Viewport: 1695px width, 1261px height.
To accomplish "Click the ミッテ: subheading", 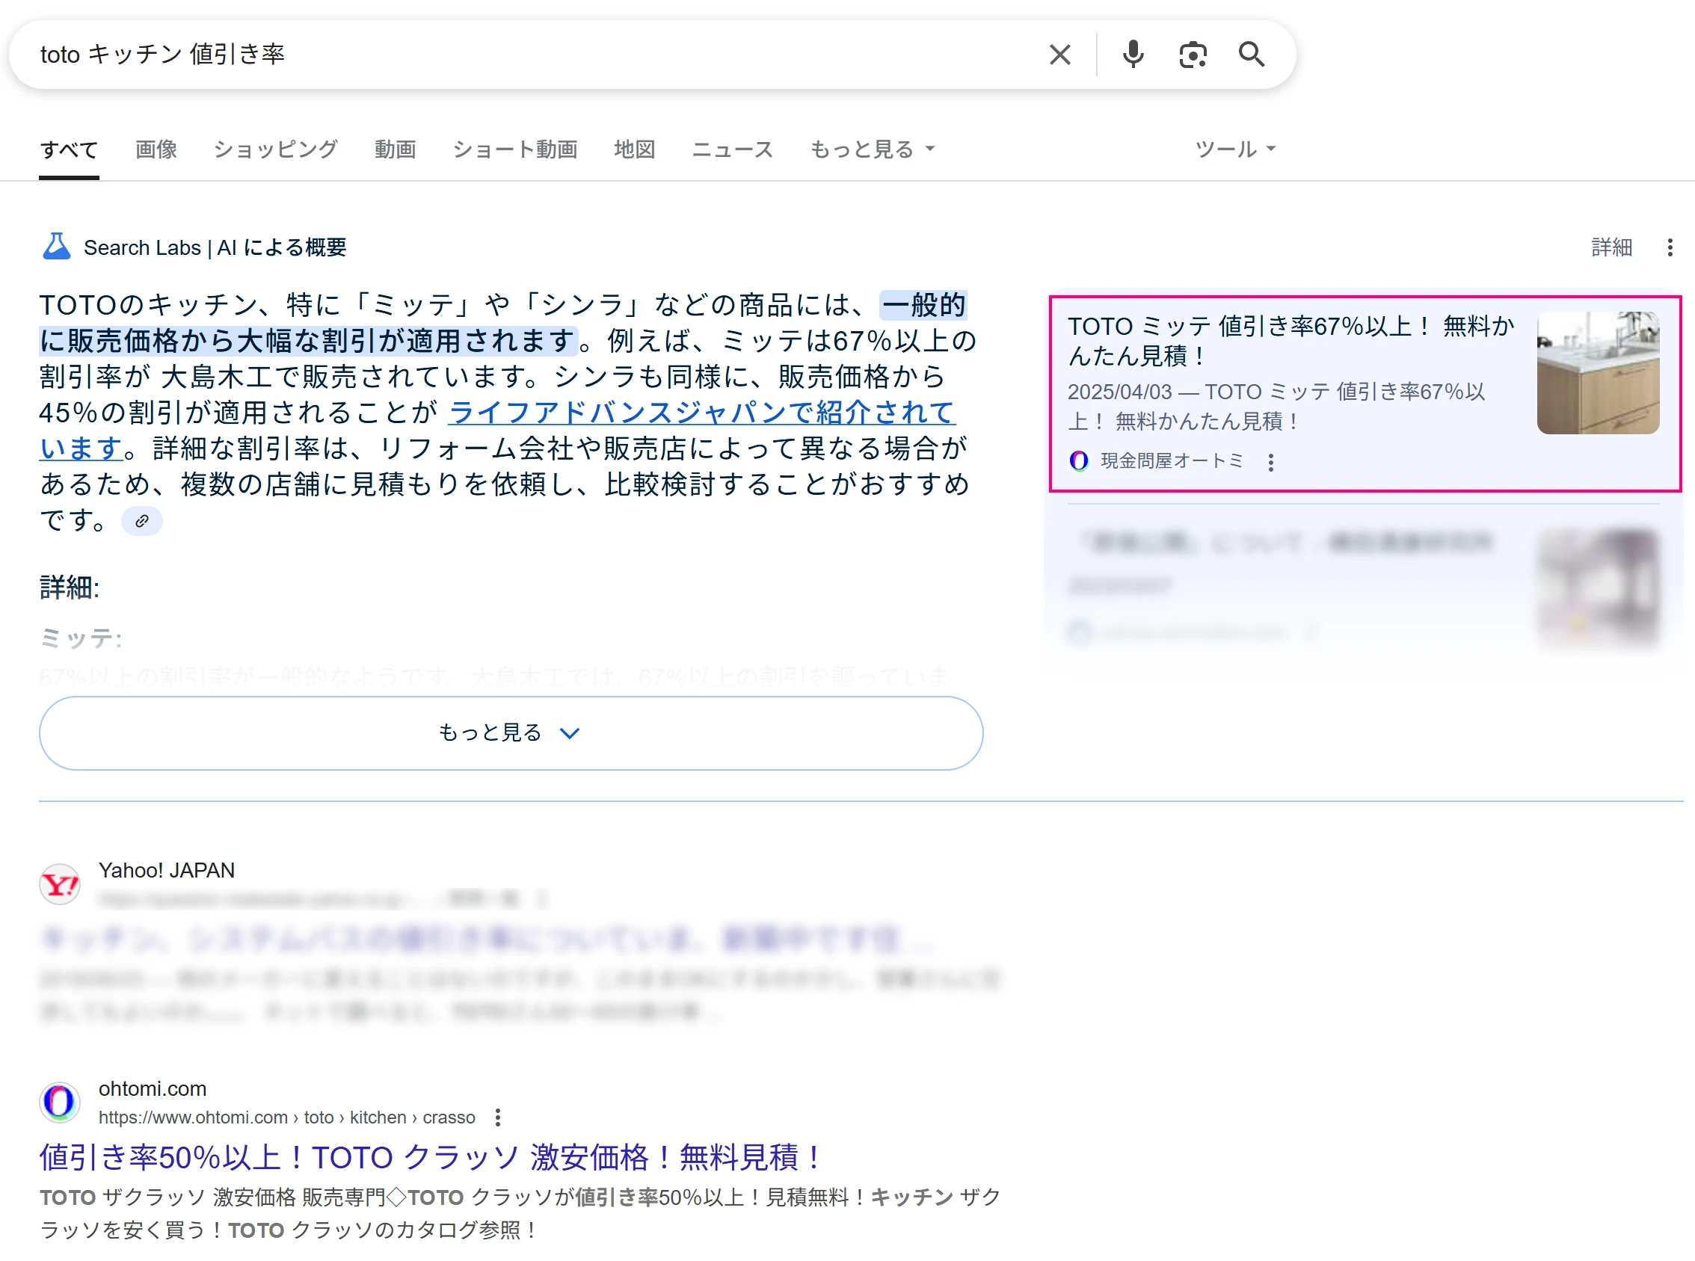I will [81, 638].
